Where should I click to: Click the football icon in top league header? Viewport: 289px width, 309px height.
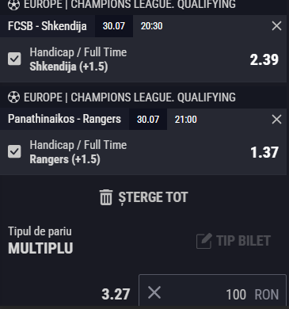click(13, 5)
